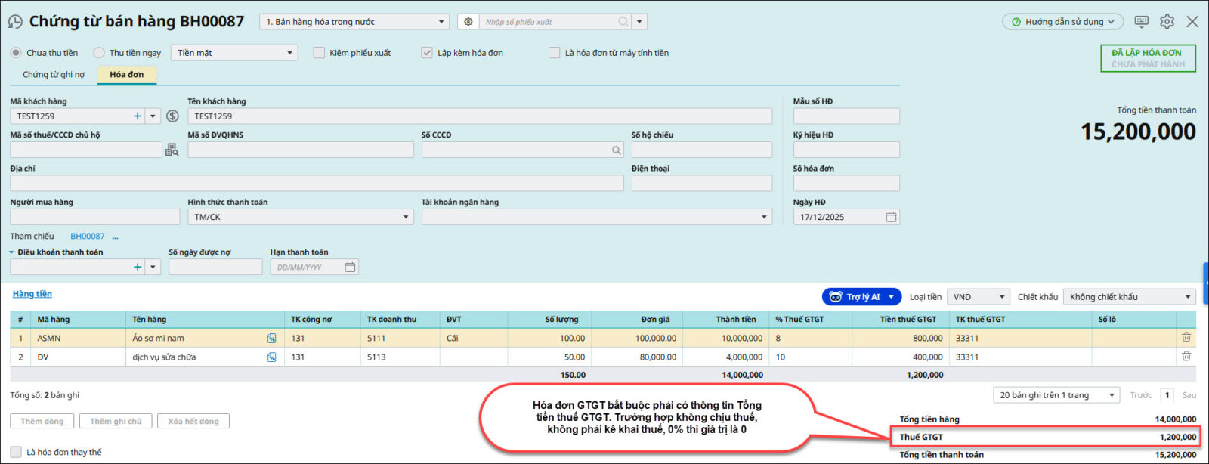Switch to Chứng từ ghi nợ tab
The width and height of the screenshot is (1209, 464).
54,75
